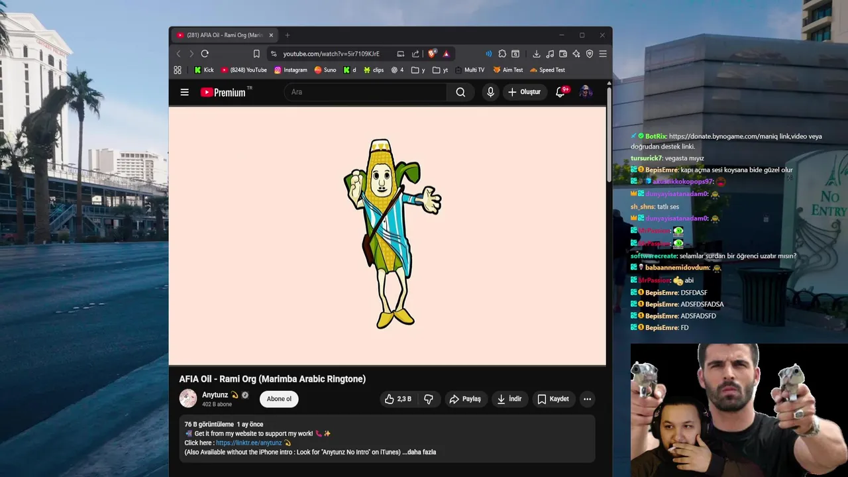Open the YouTube account avatar menu
The image size is (848, 477).
[586, 92]
